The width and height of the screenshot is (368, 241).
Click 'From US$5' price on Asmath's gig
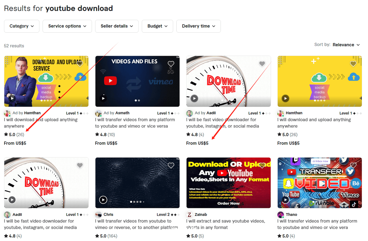(106, 143)
